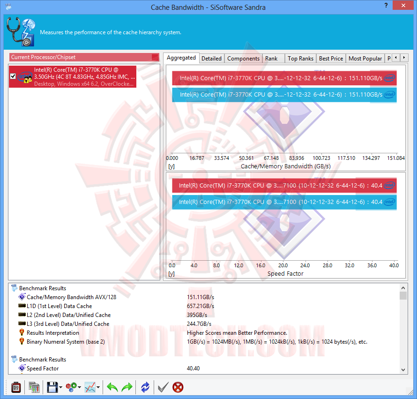Click the help question mark in title bar
The height and width of the screenshot is (399, 417).
[386, 5]
